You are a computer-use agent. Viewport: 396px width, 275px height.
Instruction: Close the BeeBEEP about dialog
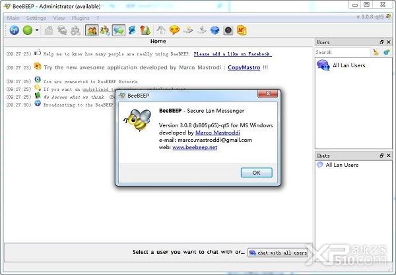tap(268, 94)
